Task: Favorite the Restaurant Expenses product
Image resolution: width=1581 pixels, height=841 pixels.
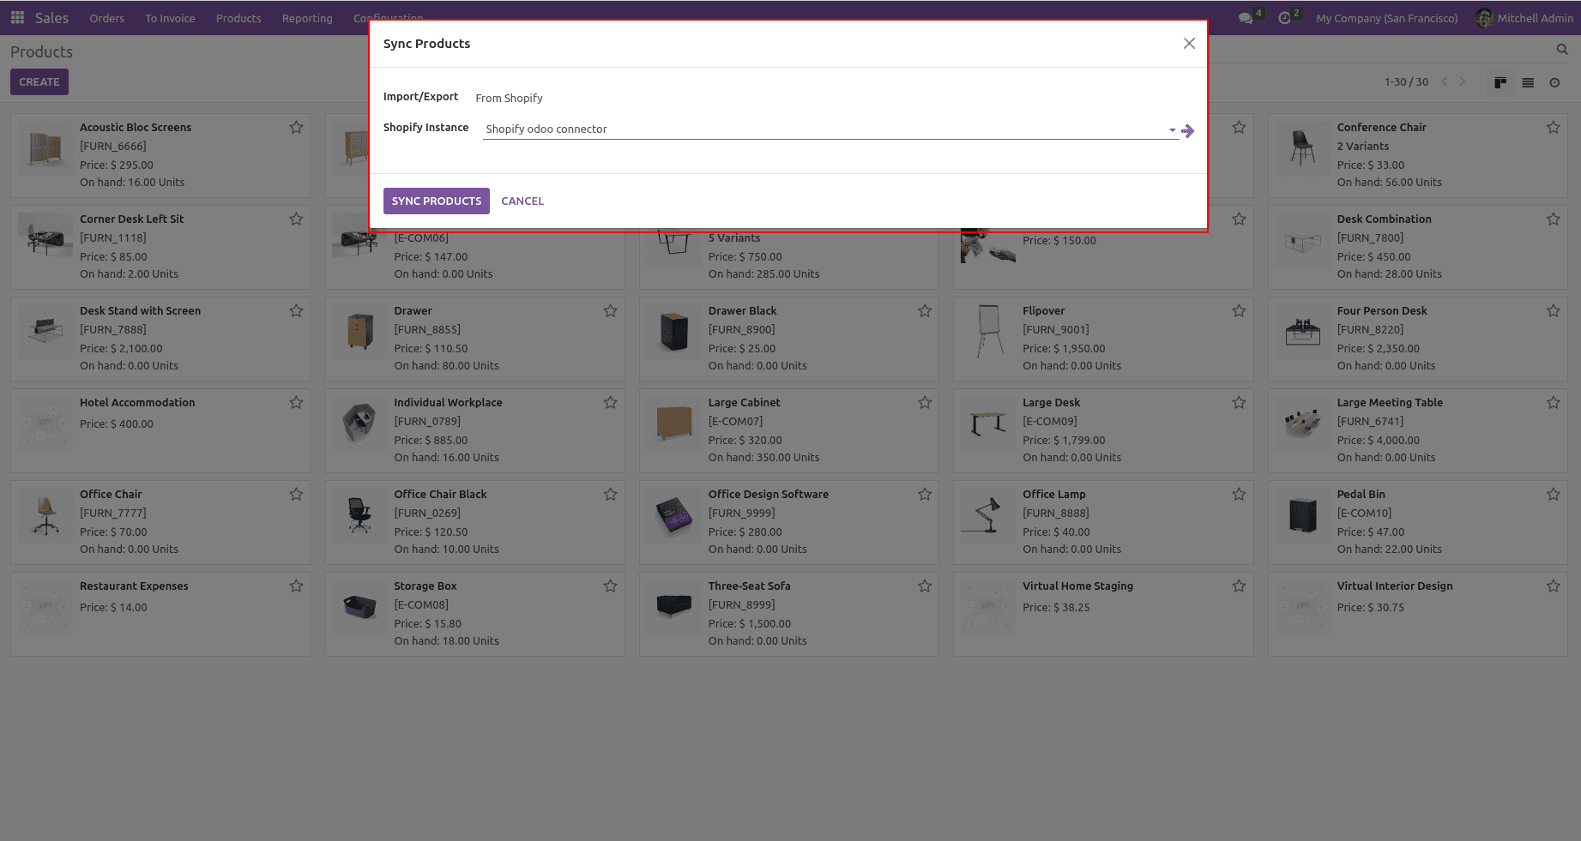Action: pos(296,586)
